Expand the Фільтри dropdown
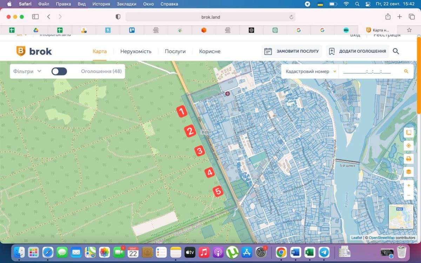The height and width of the screenshot is (263, 421). (x=27, y=72)
